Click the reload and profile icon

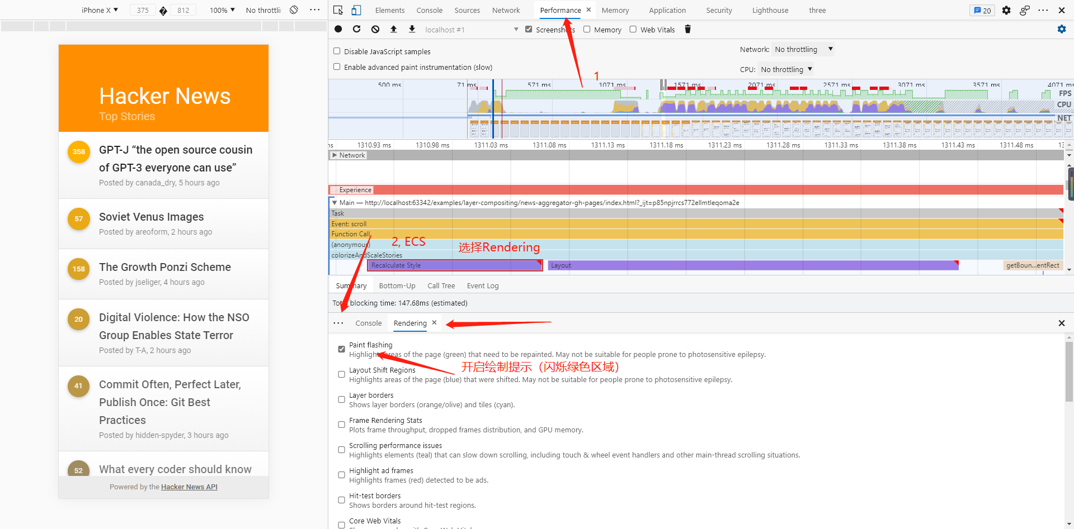[x=357, y=29]
